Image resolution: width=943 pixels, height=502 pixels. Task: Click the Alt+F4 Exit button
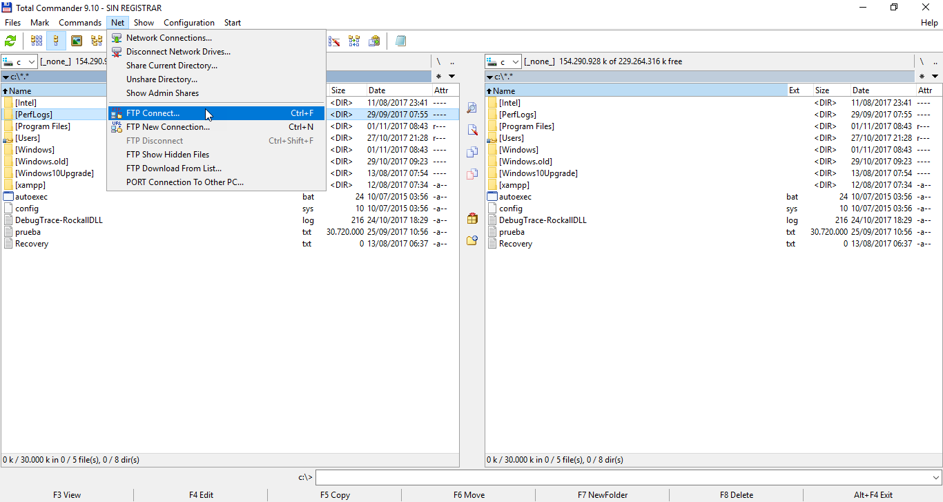tap(873, 495)
